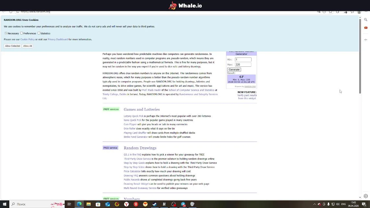Open the red toolbox sidebar icon
This screenshot has width=370, height=208.
[366, 28]
